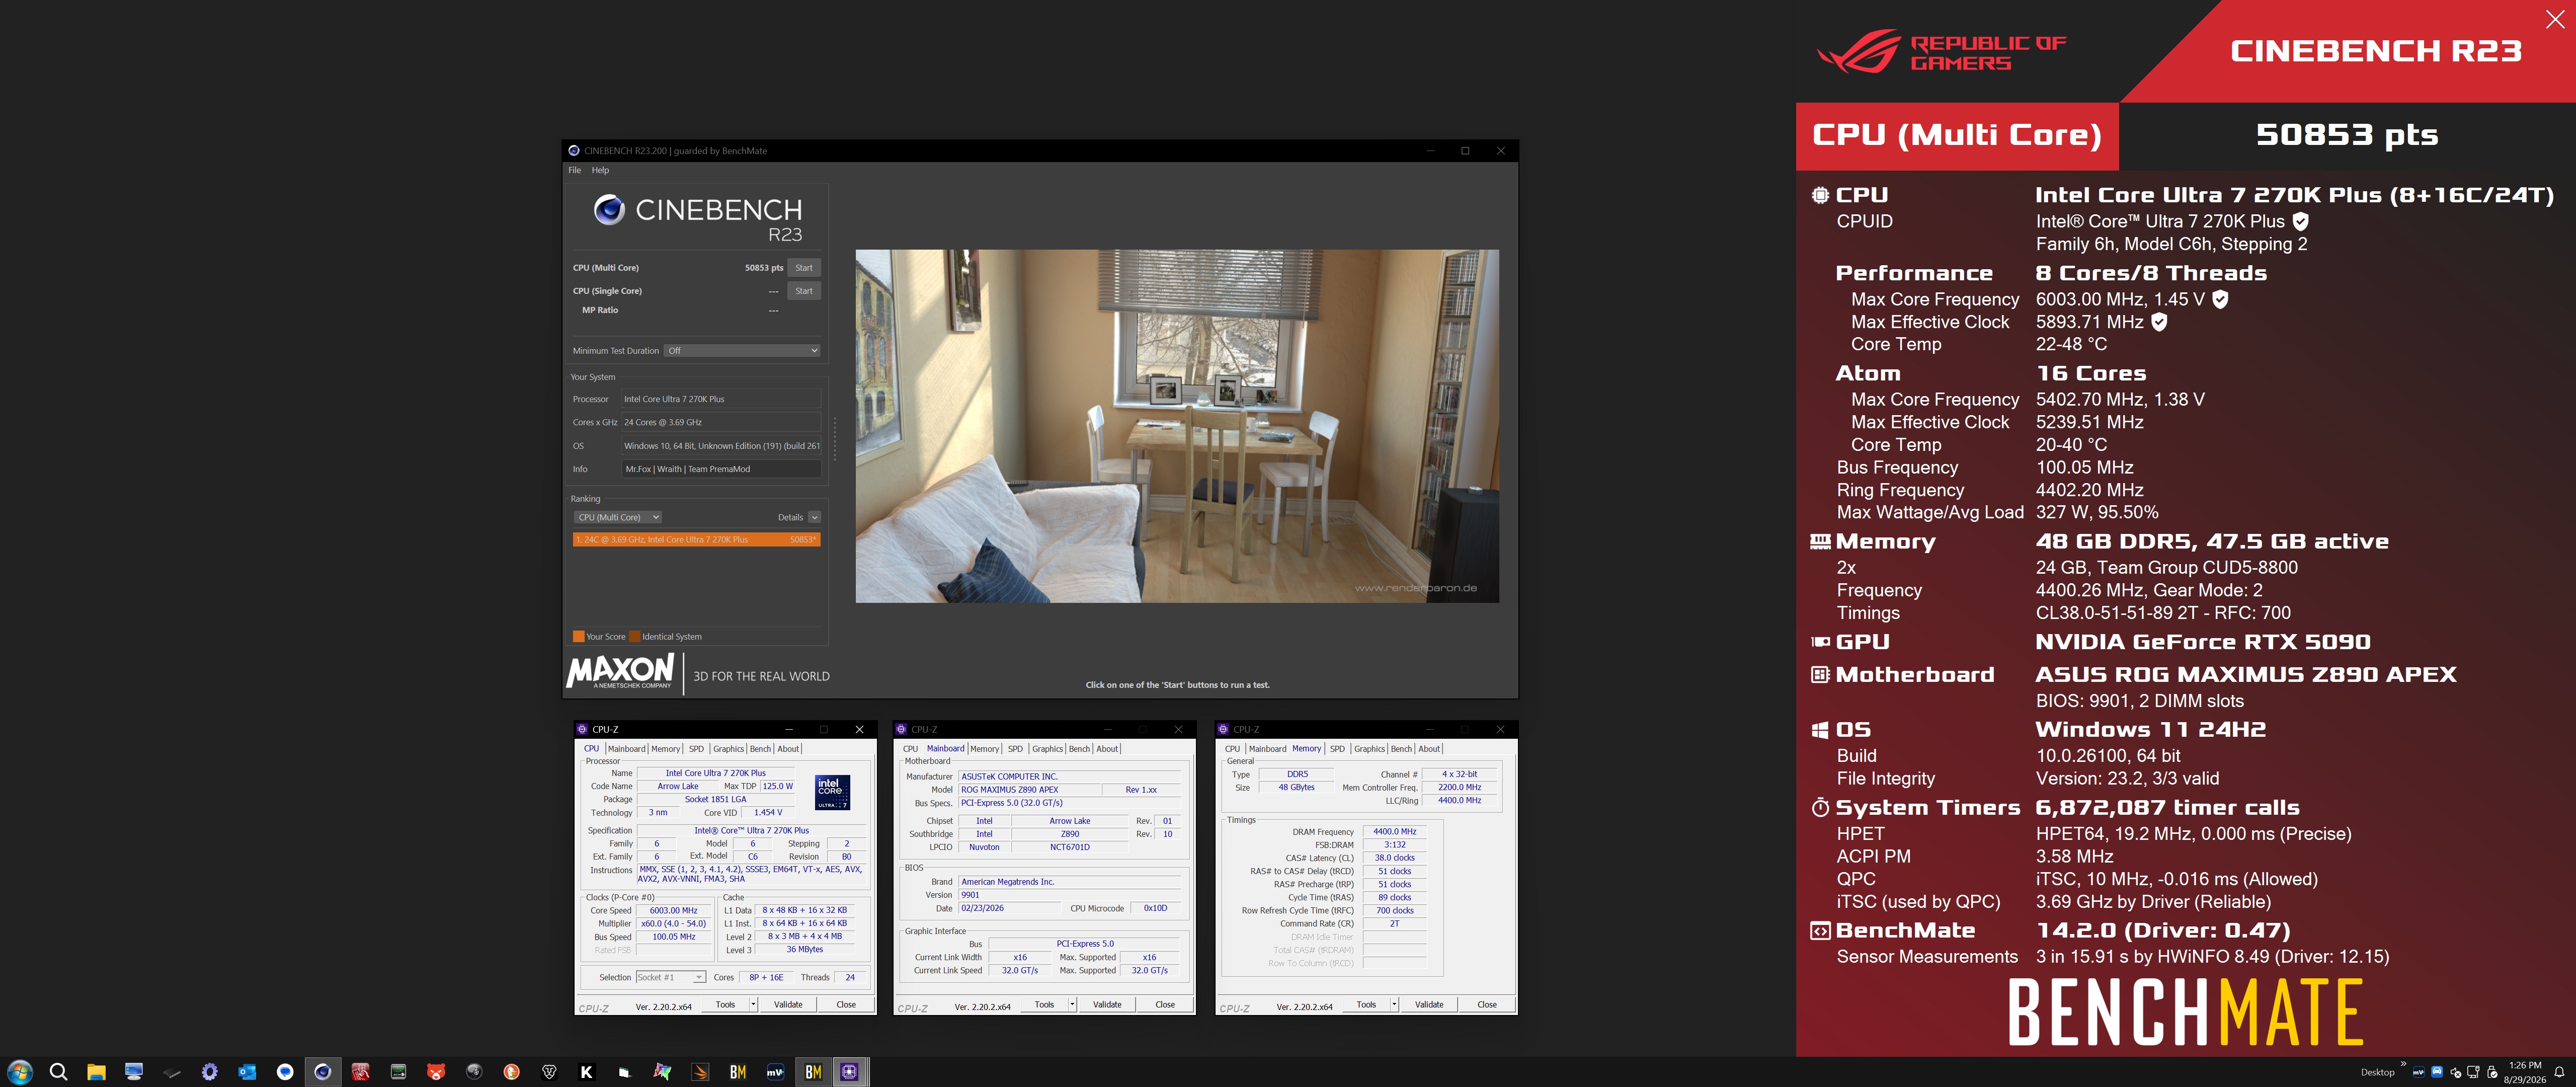
Task: Click the Cinebench taskbar icon
Action: coord(322,1072)
